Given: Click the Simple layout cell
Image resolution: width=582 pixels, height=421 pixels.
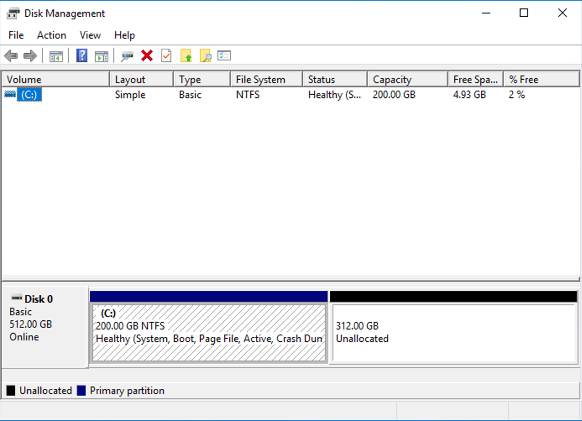Looking at the screenshot, I should pyautogui.click(x=130, y=95).
